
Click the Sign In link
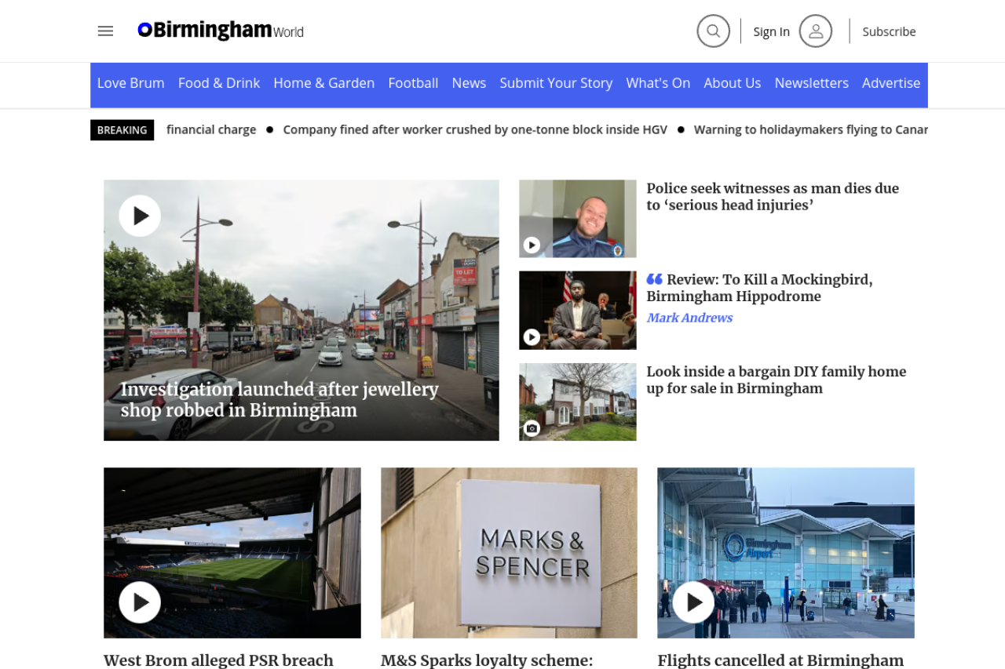point(771,31)
